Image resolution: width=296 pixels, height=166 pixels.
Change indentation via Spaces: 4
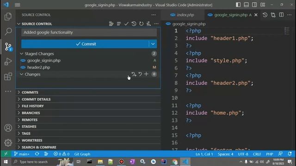coord(225,154)
